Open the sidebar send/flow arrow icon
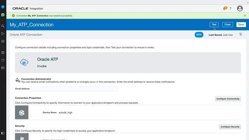The image size is (249, 140). (3, 34)
